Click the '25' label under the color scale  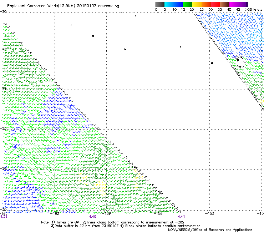pos(202,10)
